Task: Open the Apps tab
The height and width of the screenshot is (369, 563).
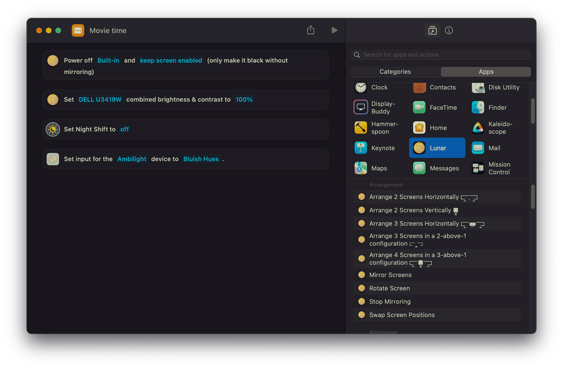Action: 486,72
